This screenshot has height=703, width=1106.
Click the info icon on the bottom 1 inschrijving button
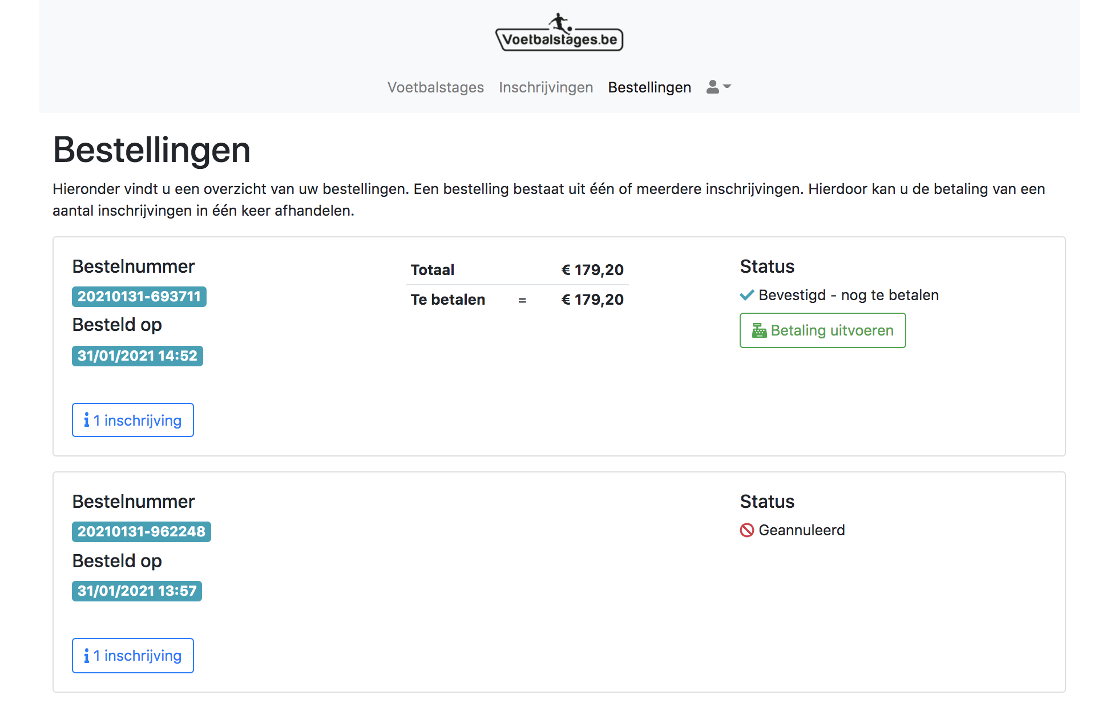pos(86,656)
